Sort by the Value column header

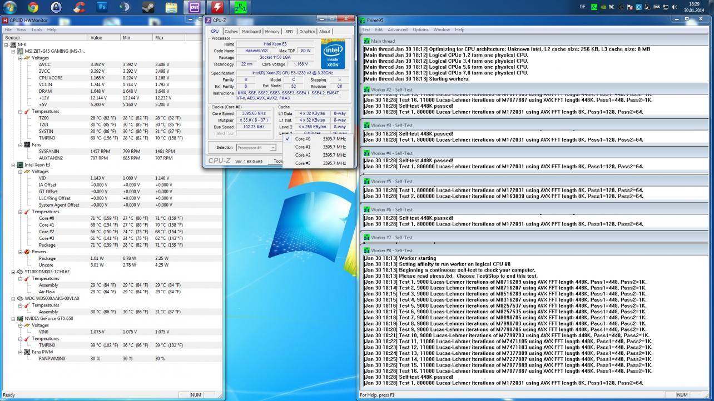104,38
